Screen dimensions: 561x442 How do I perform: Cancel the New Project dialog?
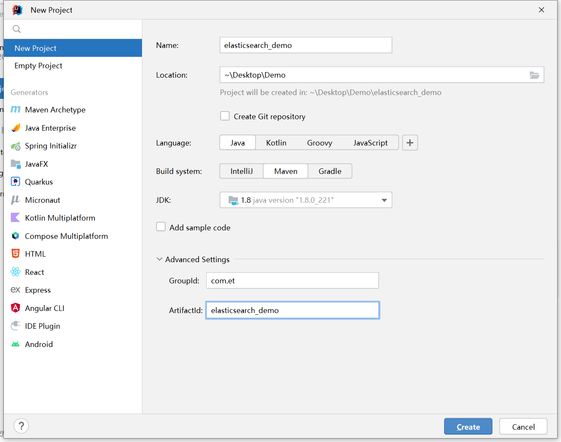click(x=523, y=427)
